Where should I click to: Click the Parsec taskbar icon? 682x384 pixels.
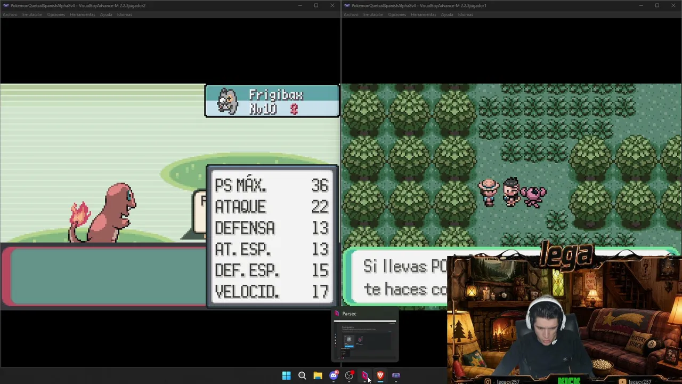[364, 375]
